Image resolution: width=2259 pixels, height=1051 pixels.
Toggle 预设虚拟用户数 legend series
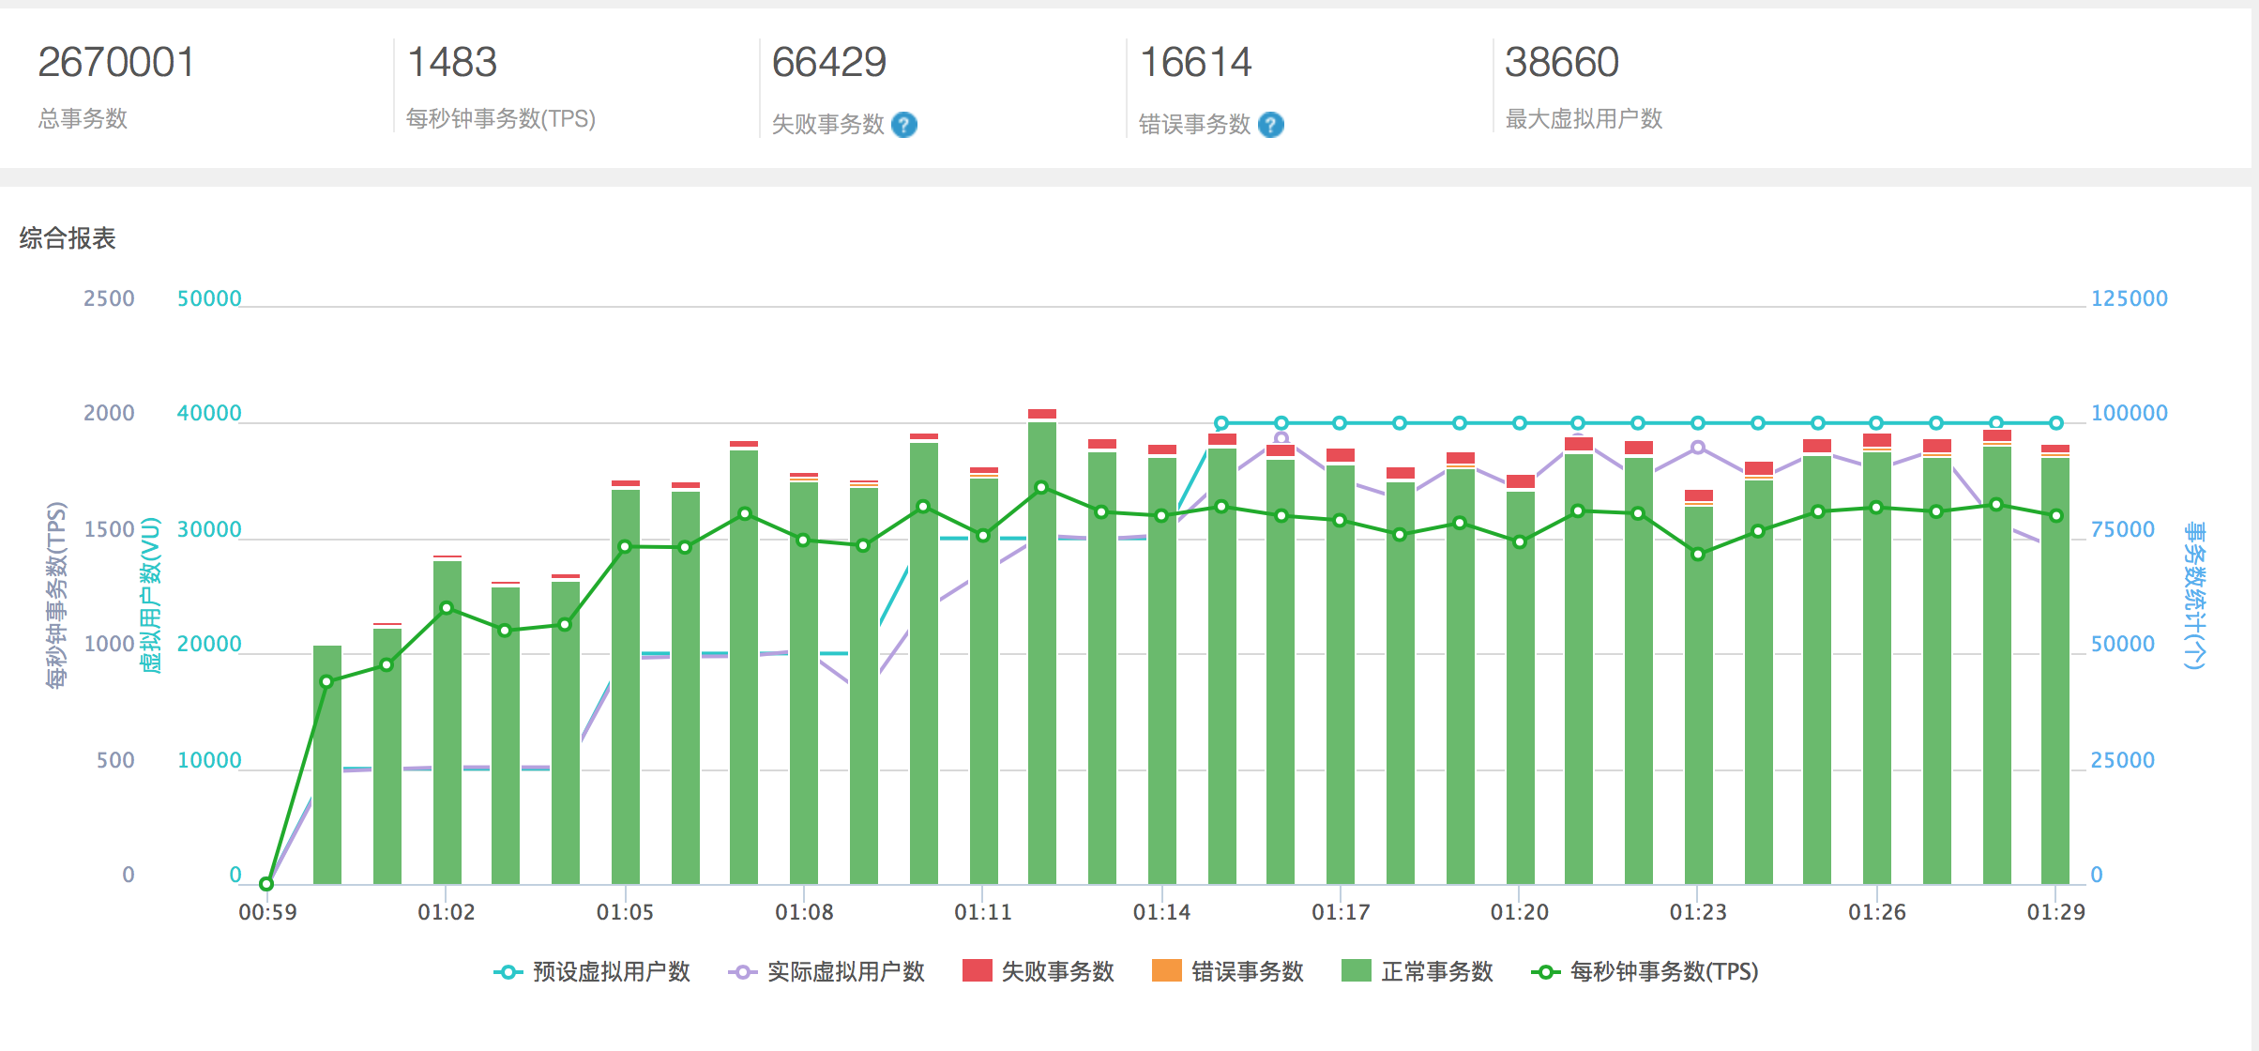(x=611, y=972)
